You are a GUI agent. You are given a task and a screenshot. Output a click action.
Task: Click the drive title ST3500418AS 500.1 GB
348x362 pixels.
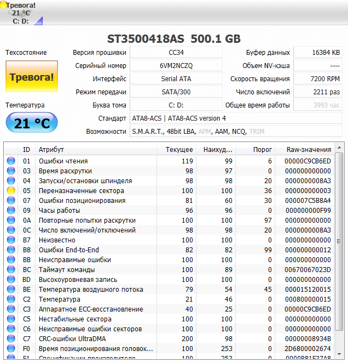pyautogui.click(x=174, y=39)
